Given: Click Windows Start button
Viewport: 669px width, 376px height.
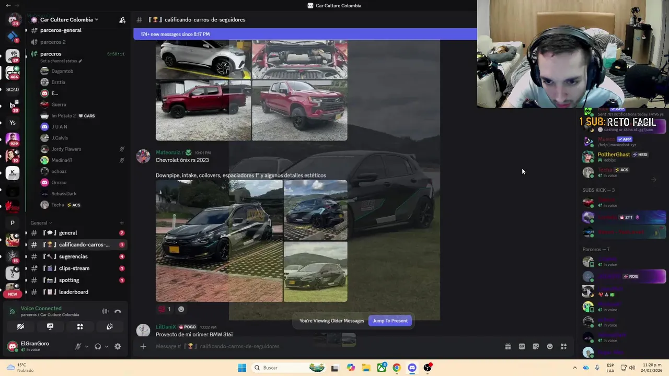Looking at the screenshot, I should pyautogui.click(x=242, y=368).
